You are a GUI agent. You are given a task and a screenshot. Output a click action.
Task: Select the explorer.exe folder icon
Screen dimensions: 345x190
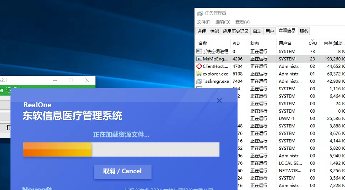tap(199, 74)
